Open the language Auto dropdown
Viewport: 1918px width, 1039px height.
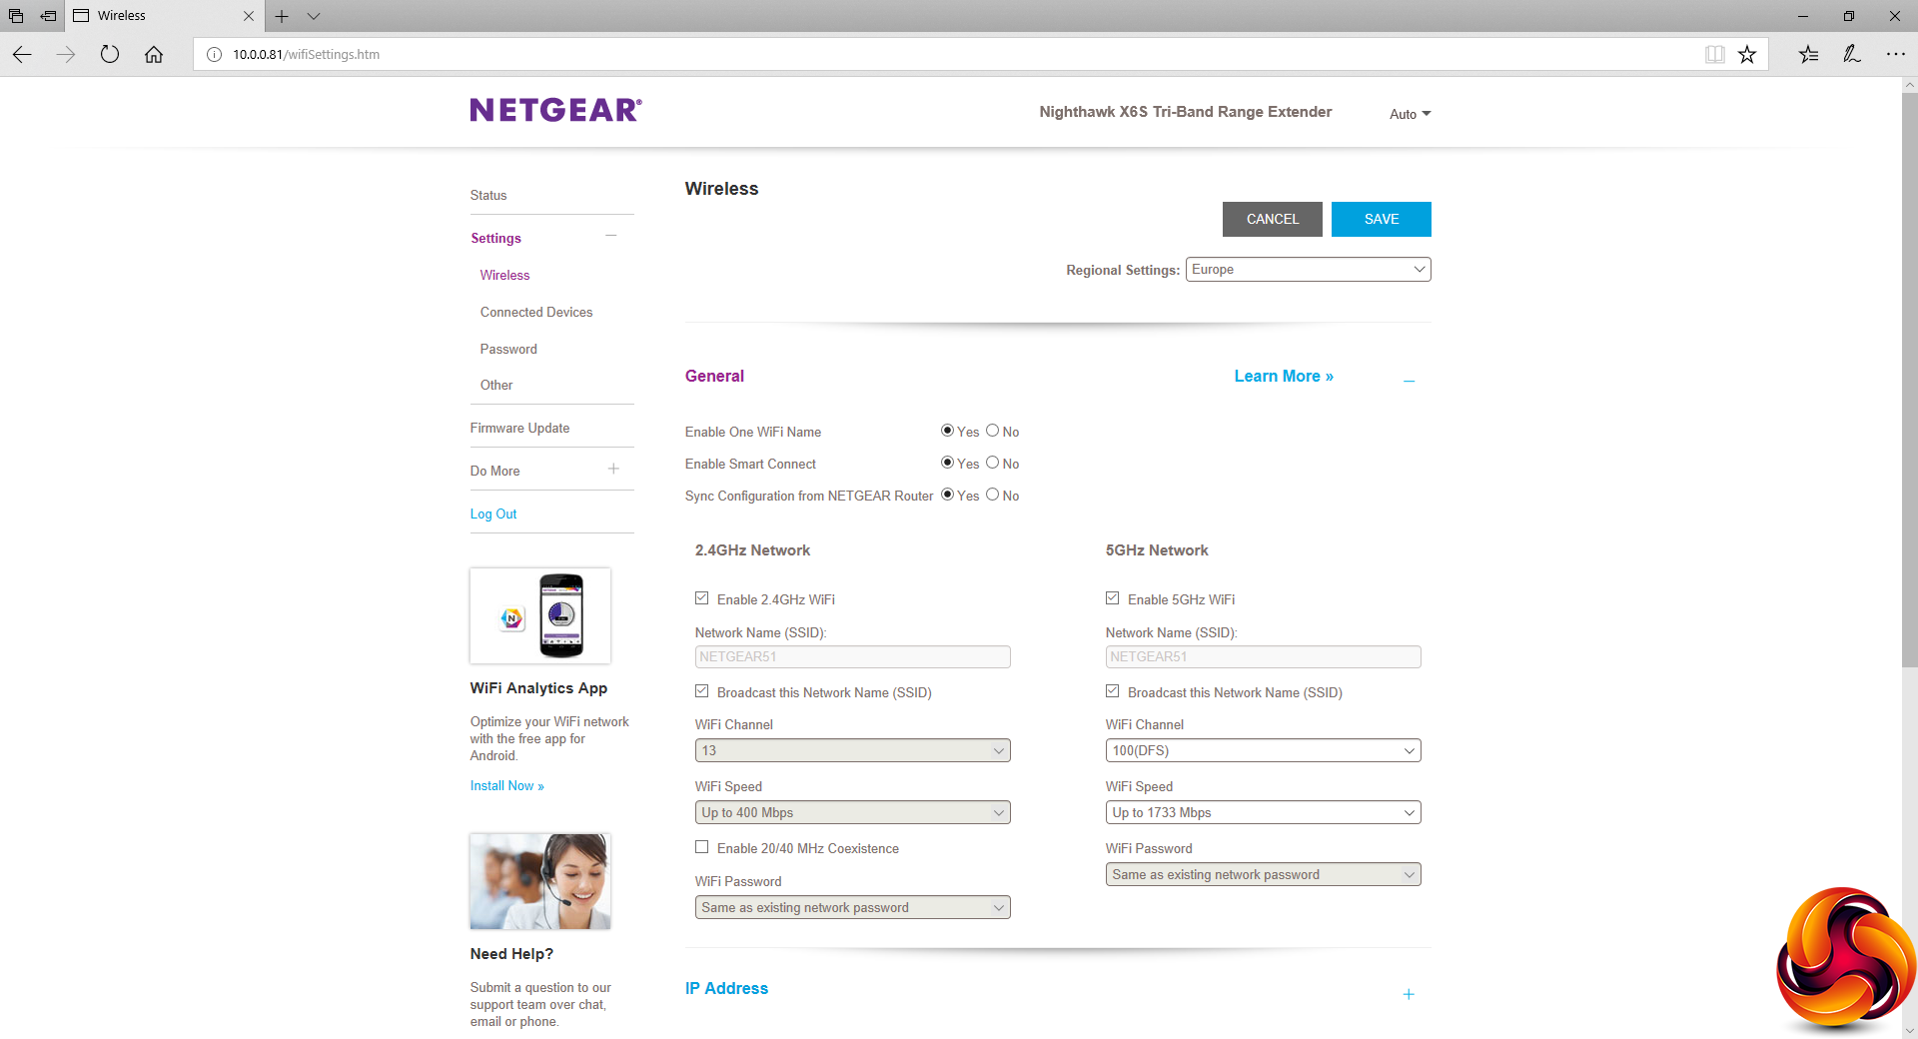[x=1410, y=114]
